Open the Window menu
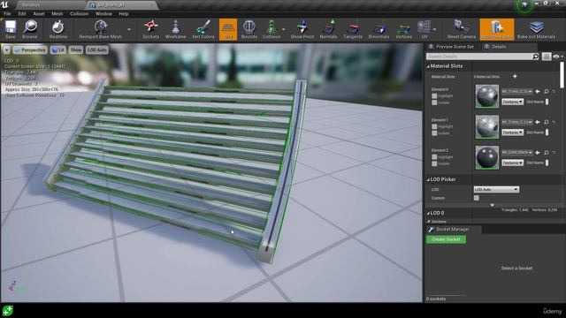The width and height of the screenshot is (566, 318). (103, 14)
